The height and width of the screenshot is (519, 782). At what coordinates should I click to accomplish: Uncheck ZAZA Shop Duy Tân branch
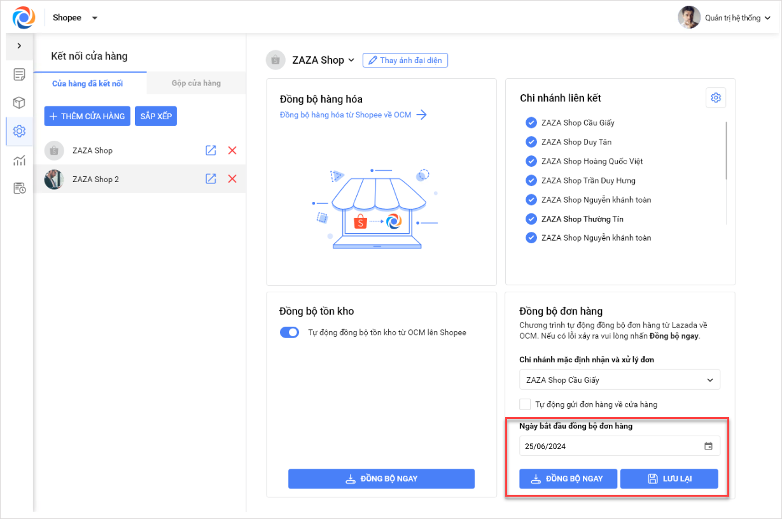[x=531, y=142]
